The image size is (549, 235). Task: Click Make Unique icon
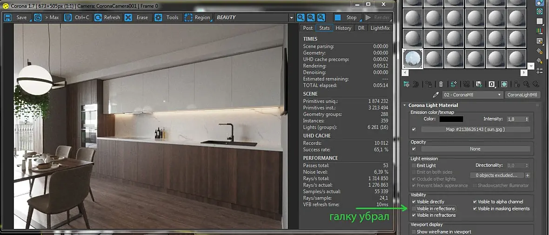[466, 84]
